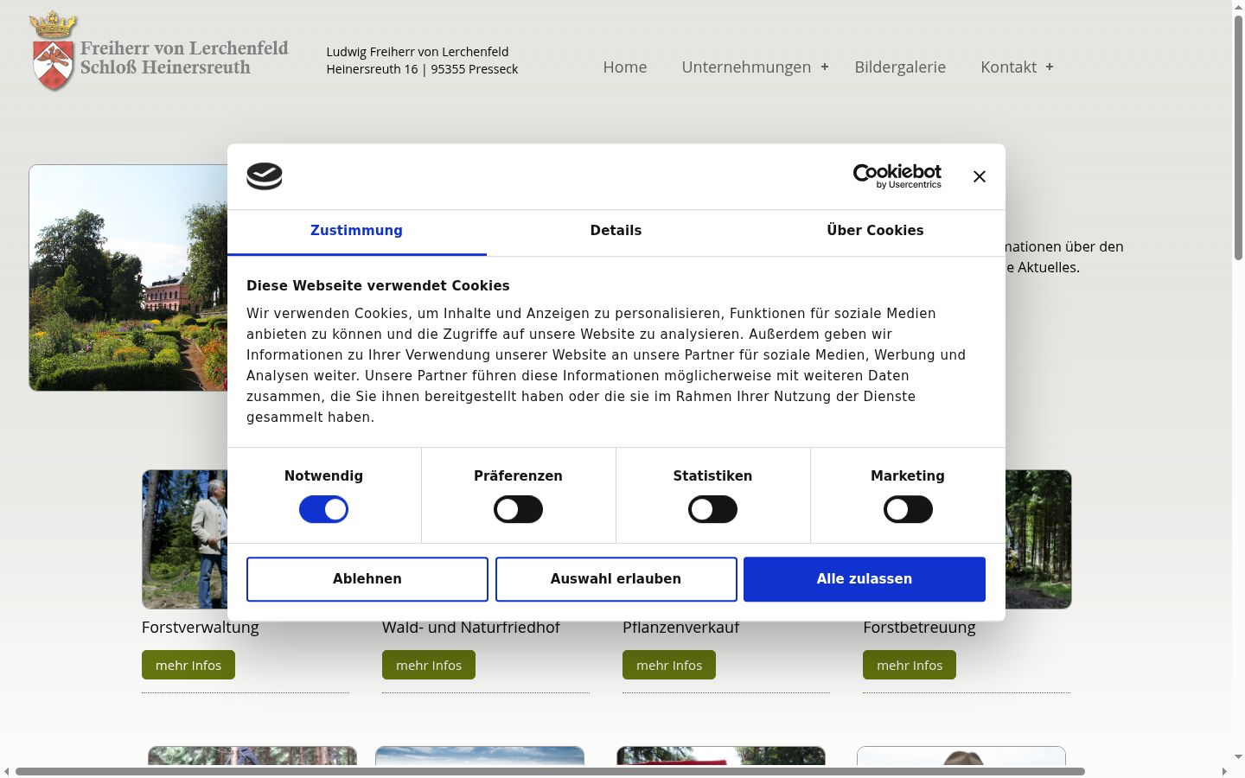Click the horizontal scrollbar at the bottom
The width and height of the screenshot is (1245, 778).
pyautogui.click(x=550, y=771)
